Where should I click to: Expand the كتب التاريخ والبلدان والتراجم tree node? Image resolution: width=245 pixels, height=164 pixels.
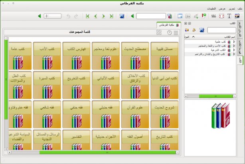tap(234, 54)
